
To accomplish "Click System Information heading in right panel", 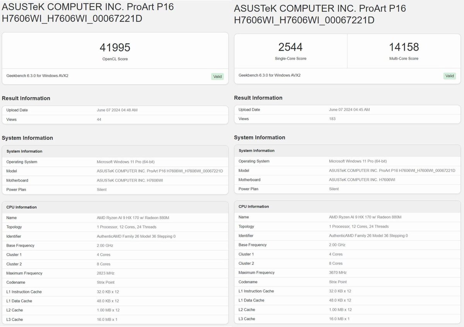I will click(x=259, y=138).
